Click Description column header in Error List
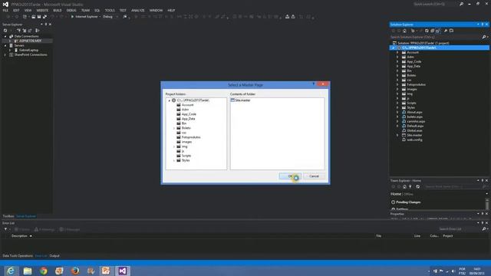491x276 pixels. point(19,236)
